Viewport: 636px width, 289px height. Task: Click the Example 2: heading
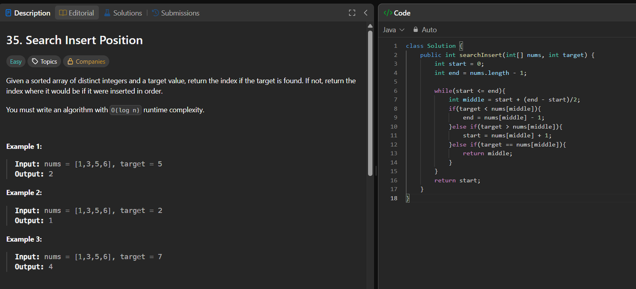point(24,192)
